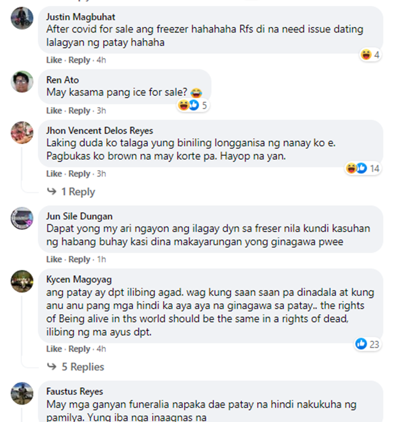Open reactions on Ren Ato's comment
This screenshot has width=406, height=422.
pyautogui.click(x=193, y=105)
